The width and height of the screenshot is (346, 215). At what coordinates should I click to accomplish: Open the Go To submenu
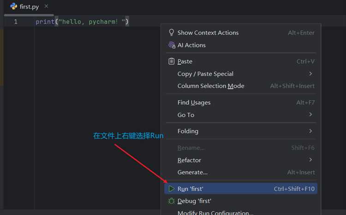[x=241, y=115]
